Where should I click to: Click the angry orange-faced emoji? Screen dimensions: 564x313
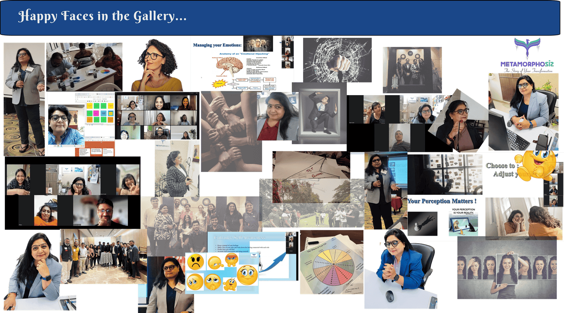(x=231, y=260)
